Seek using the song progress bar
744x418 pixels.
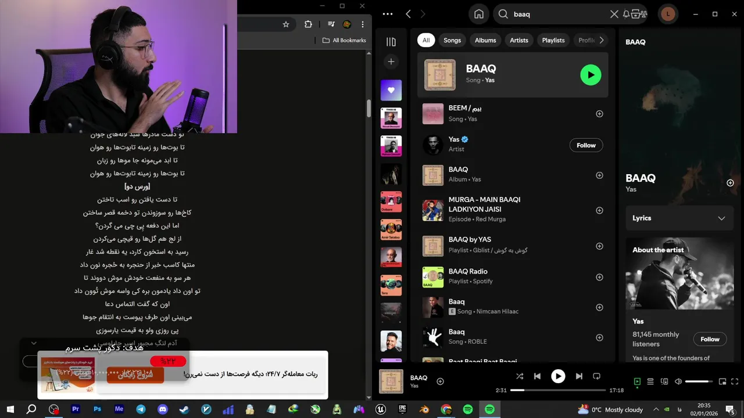pos(558,390)
